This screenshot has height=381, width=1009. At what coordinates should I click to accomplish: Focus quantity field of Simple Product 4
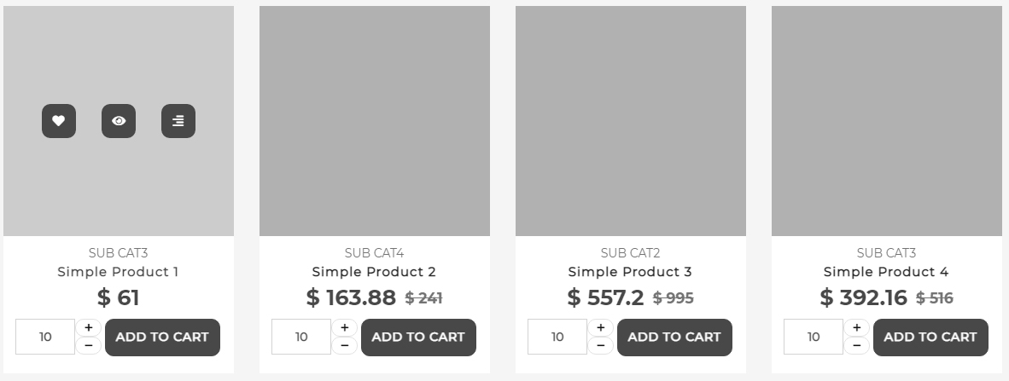814,337
